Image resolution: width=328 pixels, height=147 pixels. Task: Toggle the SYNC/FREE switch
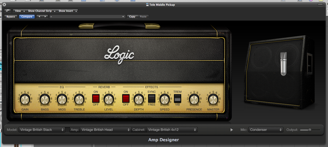pos(152,98)
